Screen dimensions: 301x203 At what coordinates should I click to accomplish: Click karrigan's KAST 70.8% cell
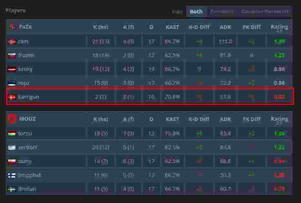tap(172, 97)
